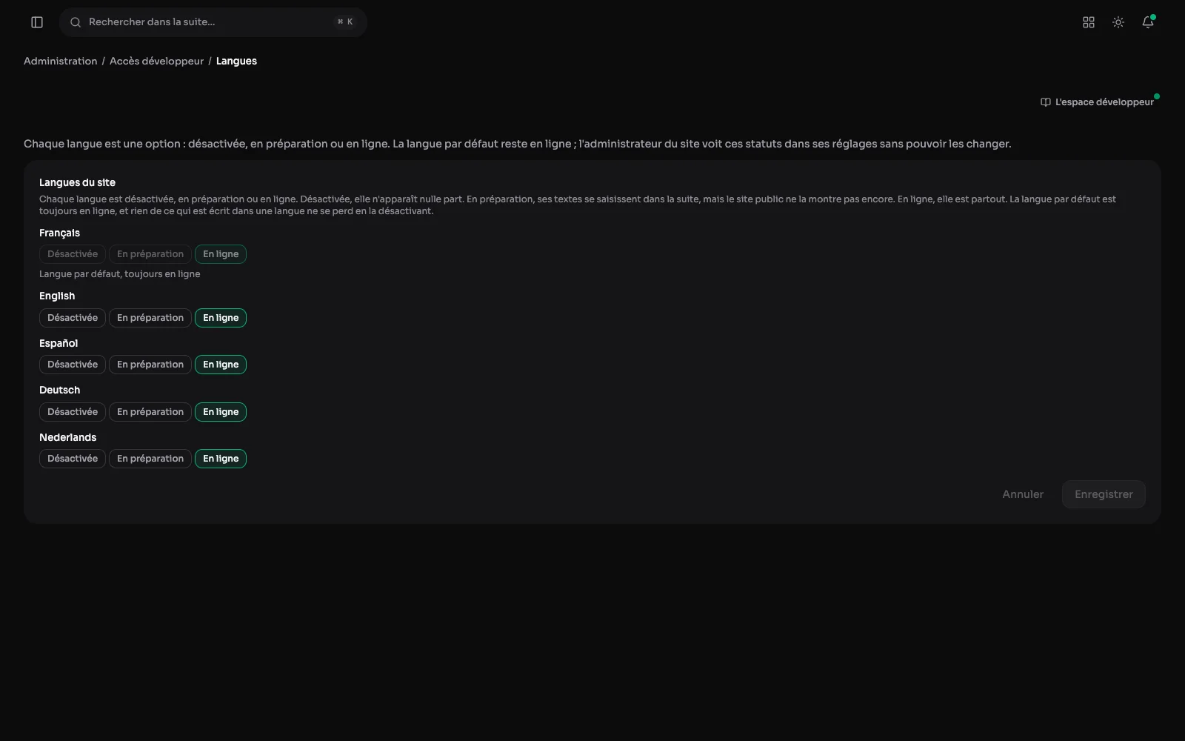Select En ligne for Deutsch
Screen dimensions: 1185x741
pos(221,412)
